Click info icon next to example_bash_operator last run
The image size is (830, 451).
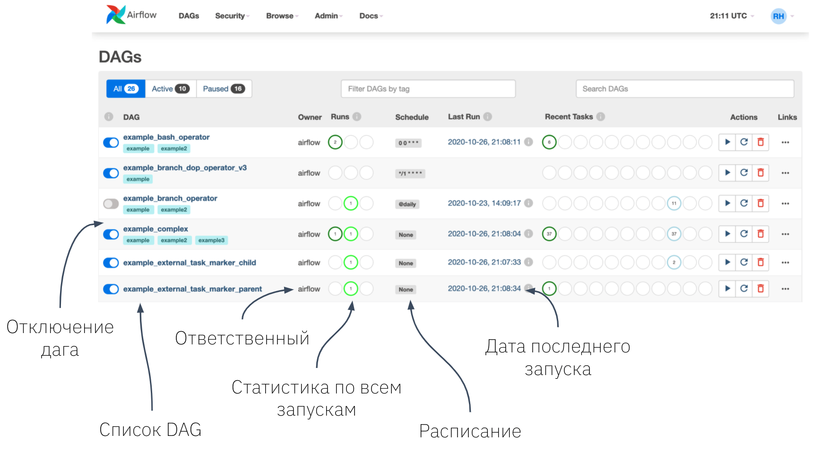pos(529,142)
